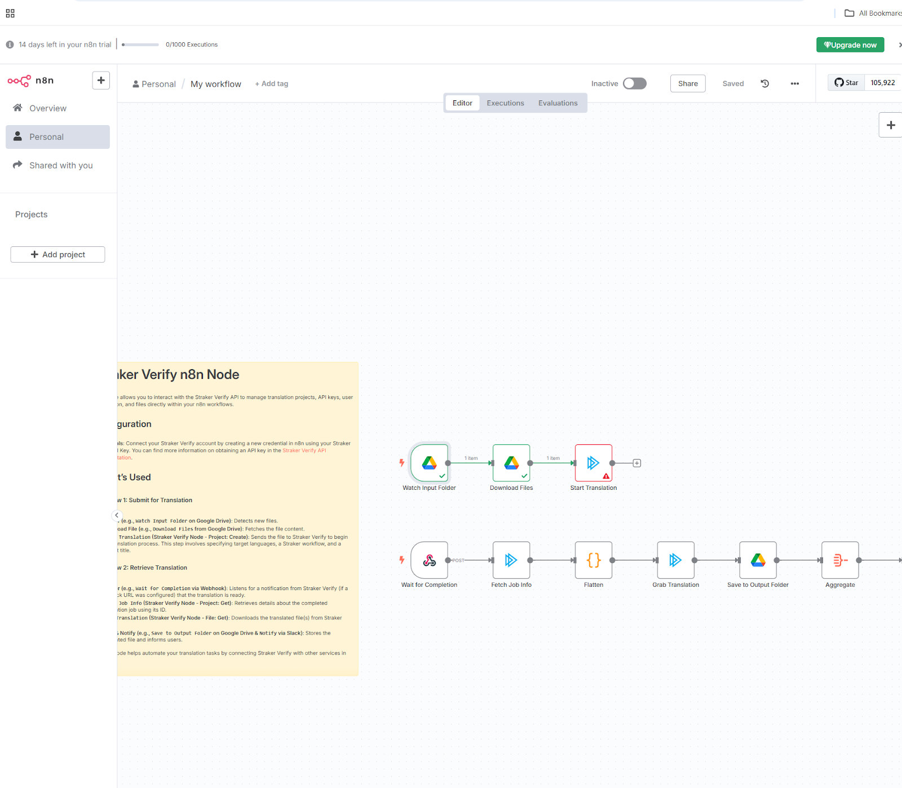
Task: Click Upgrade now
Action: click(850, 45)
